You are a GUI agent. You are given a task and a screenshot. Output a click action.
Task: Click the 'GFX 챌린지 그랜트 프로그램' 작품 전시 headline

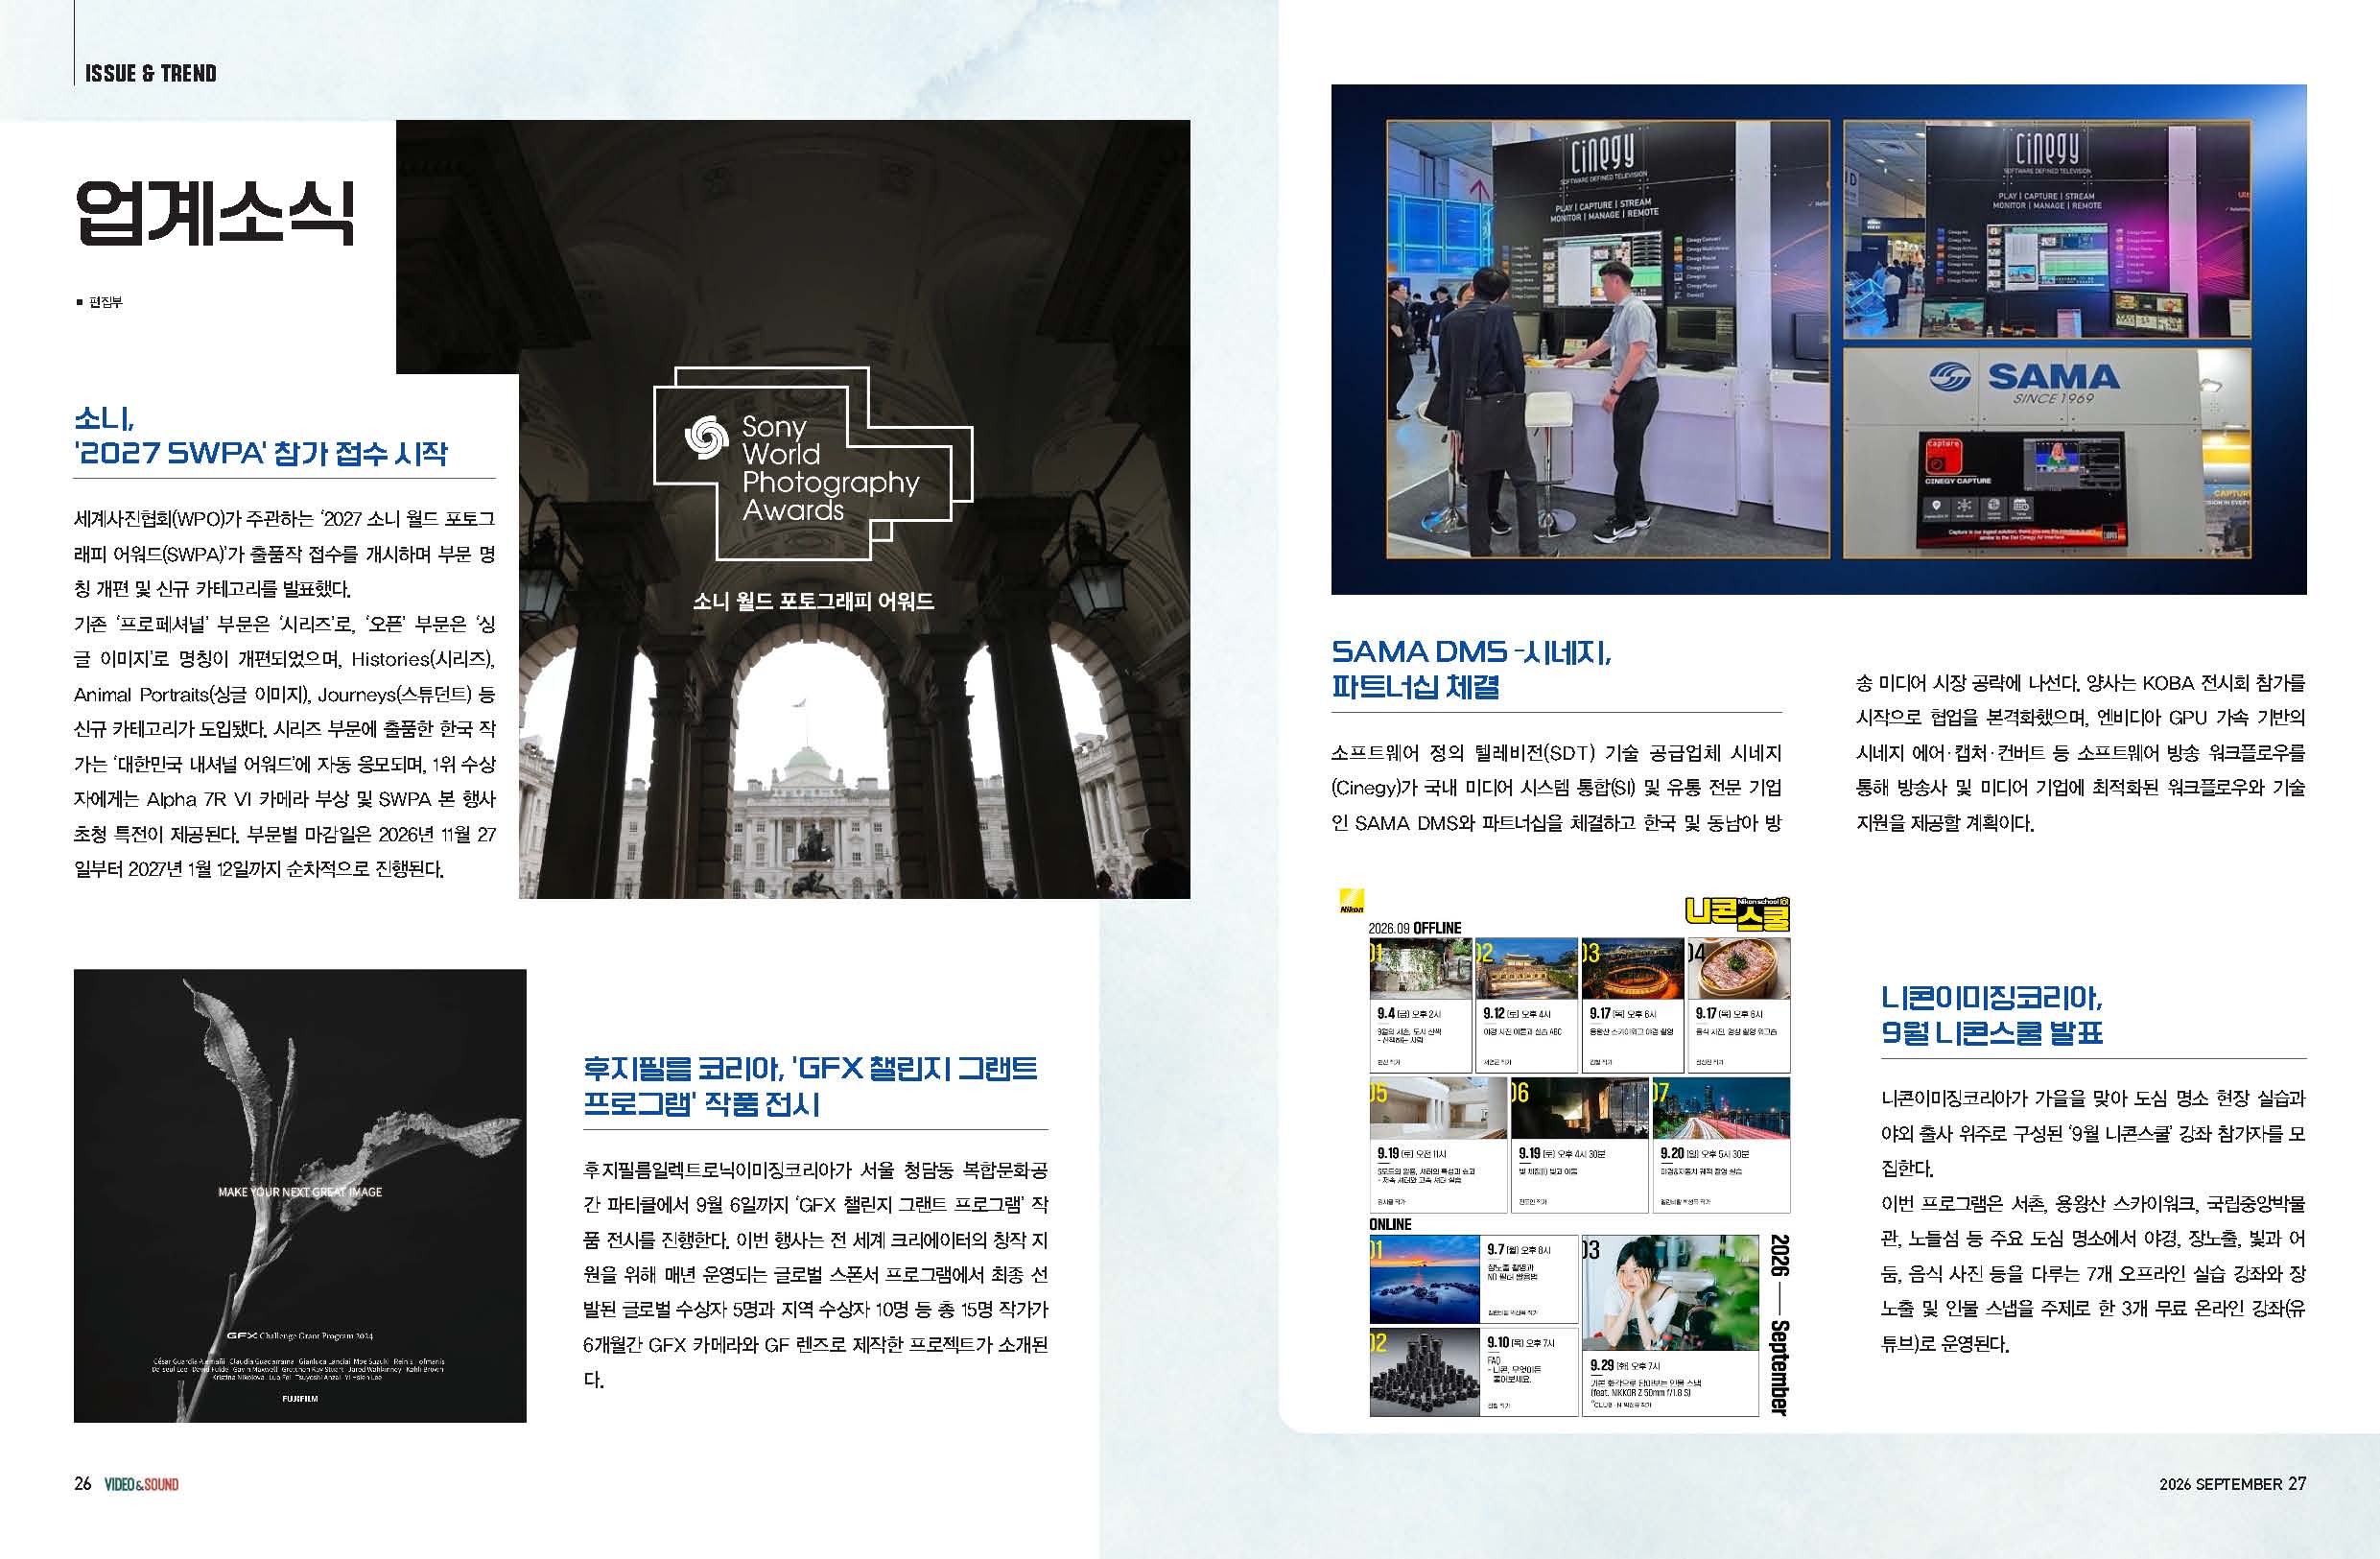(x=810, y=1086)
